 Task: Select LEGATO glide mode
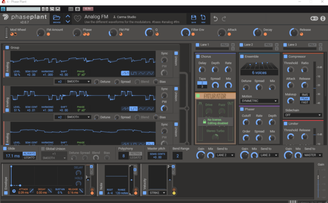click(29, 157)
